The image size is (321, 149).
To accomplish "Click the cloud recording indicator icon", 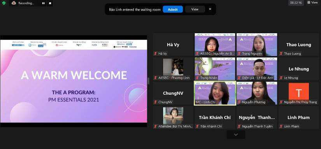I will coord(14,3).
